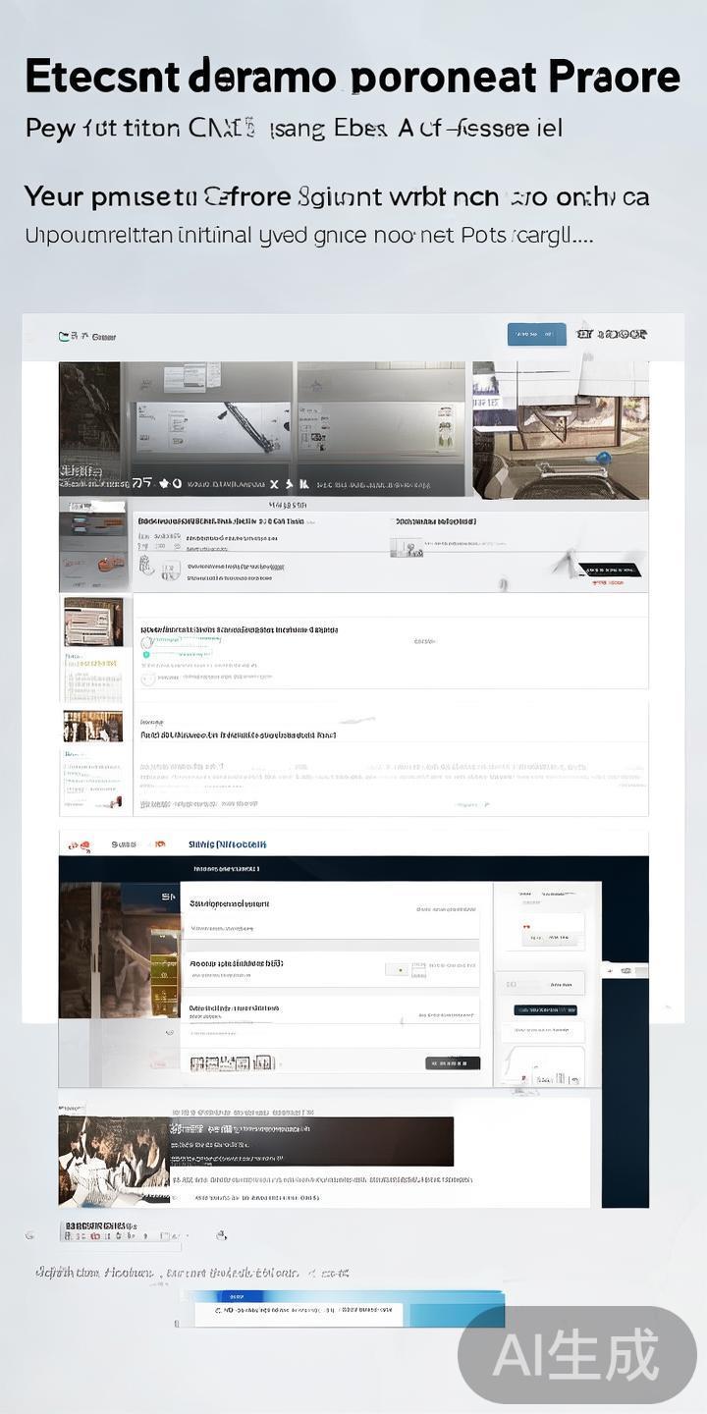The image size is (707, 1414).
Task: Click the dark blue button in the right sidebar
Action: 545,1010
